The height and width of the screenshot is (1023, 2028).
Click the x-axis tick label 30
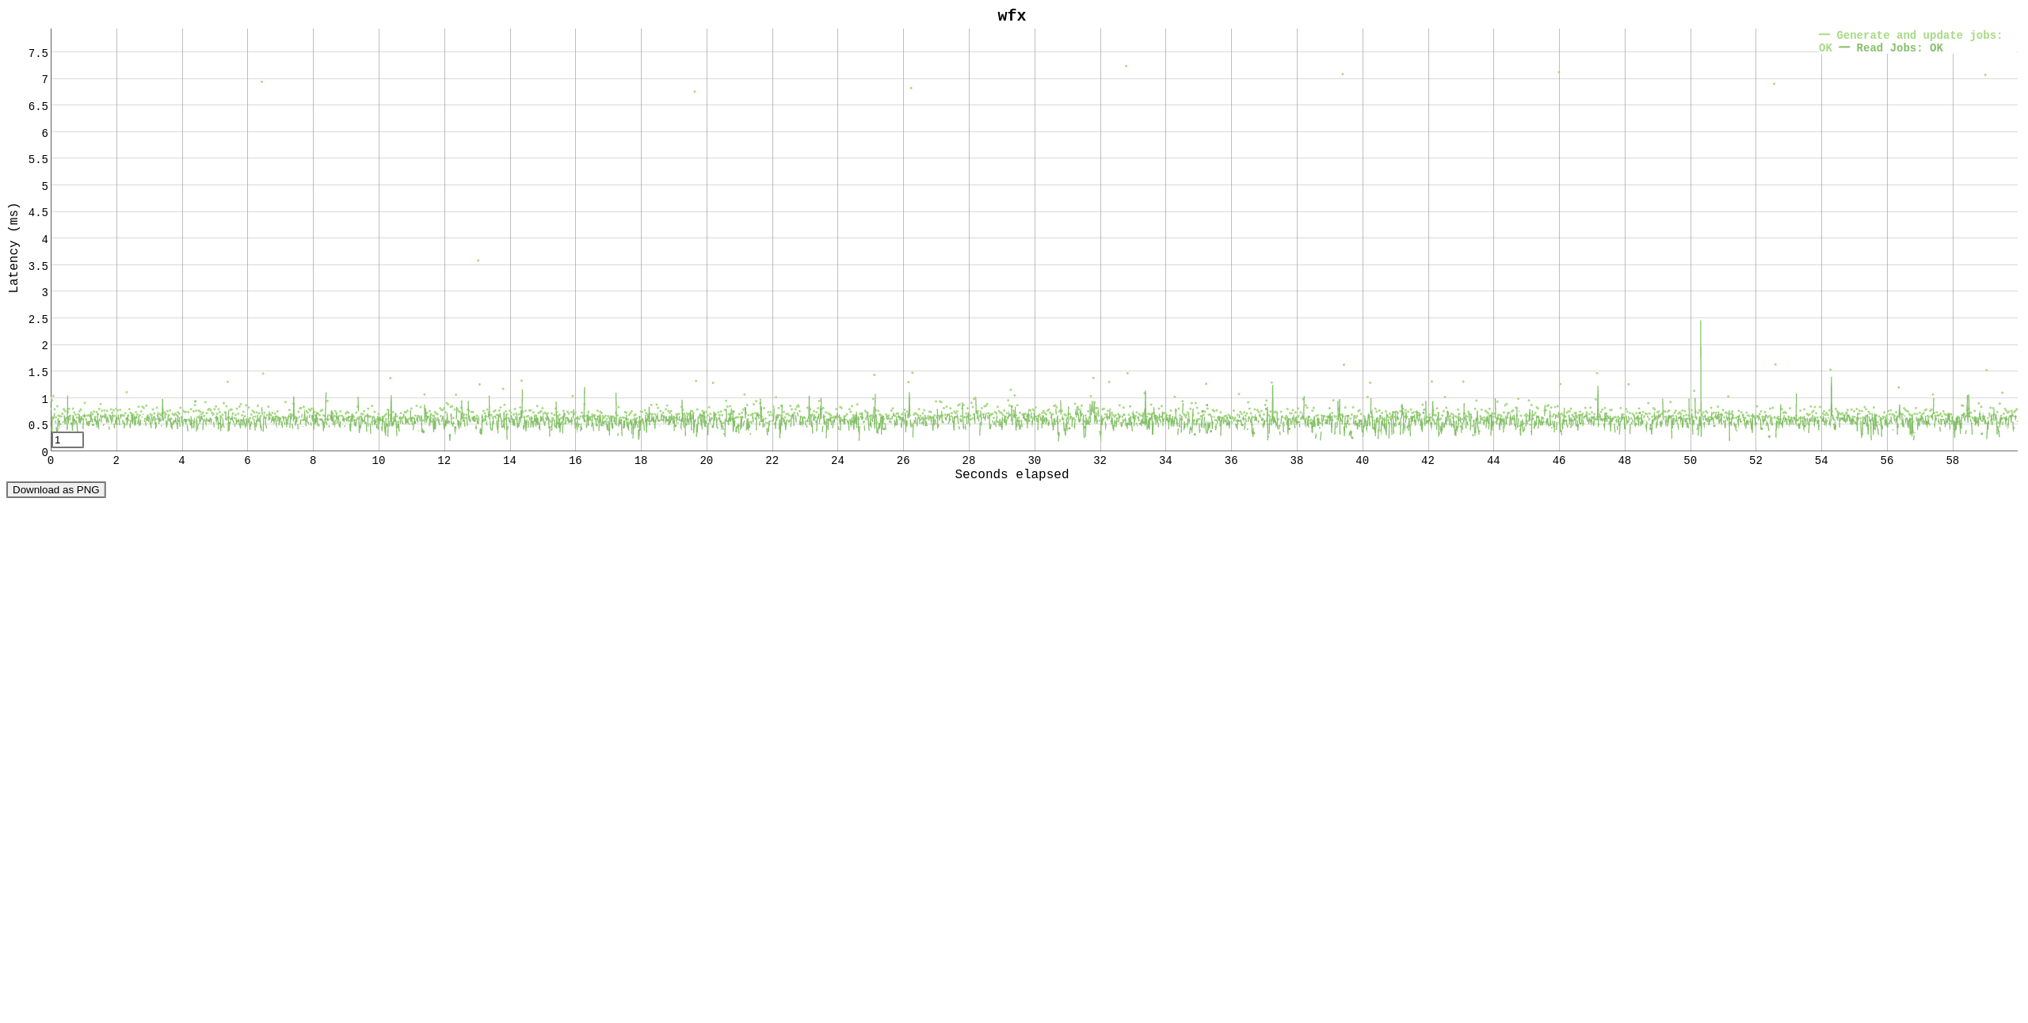tap(1035, 461)
